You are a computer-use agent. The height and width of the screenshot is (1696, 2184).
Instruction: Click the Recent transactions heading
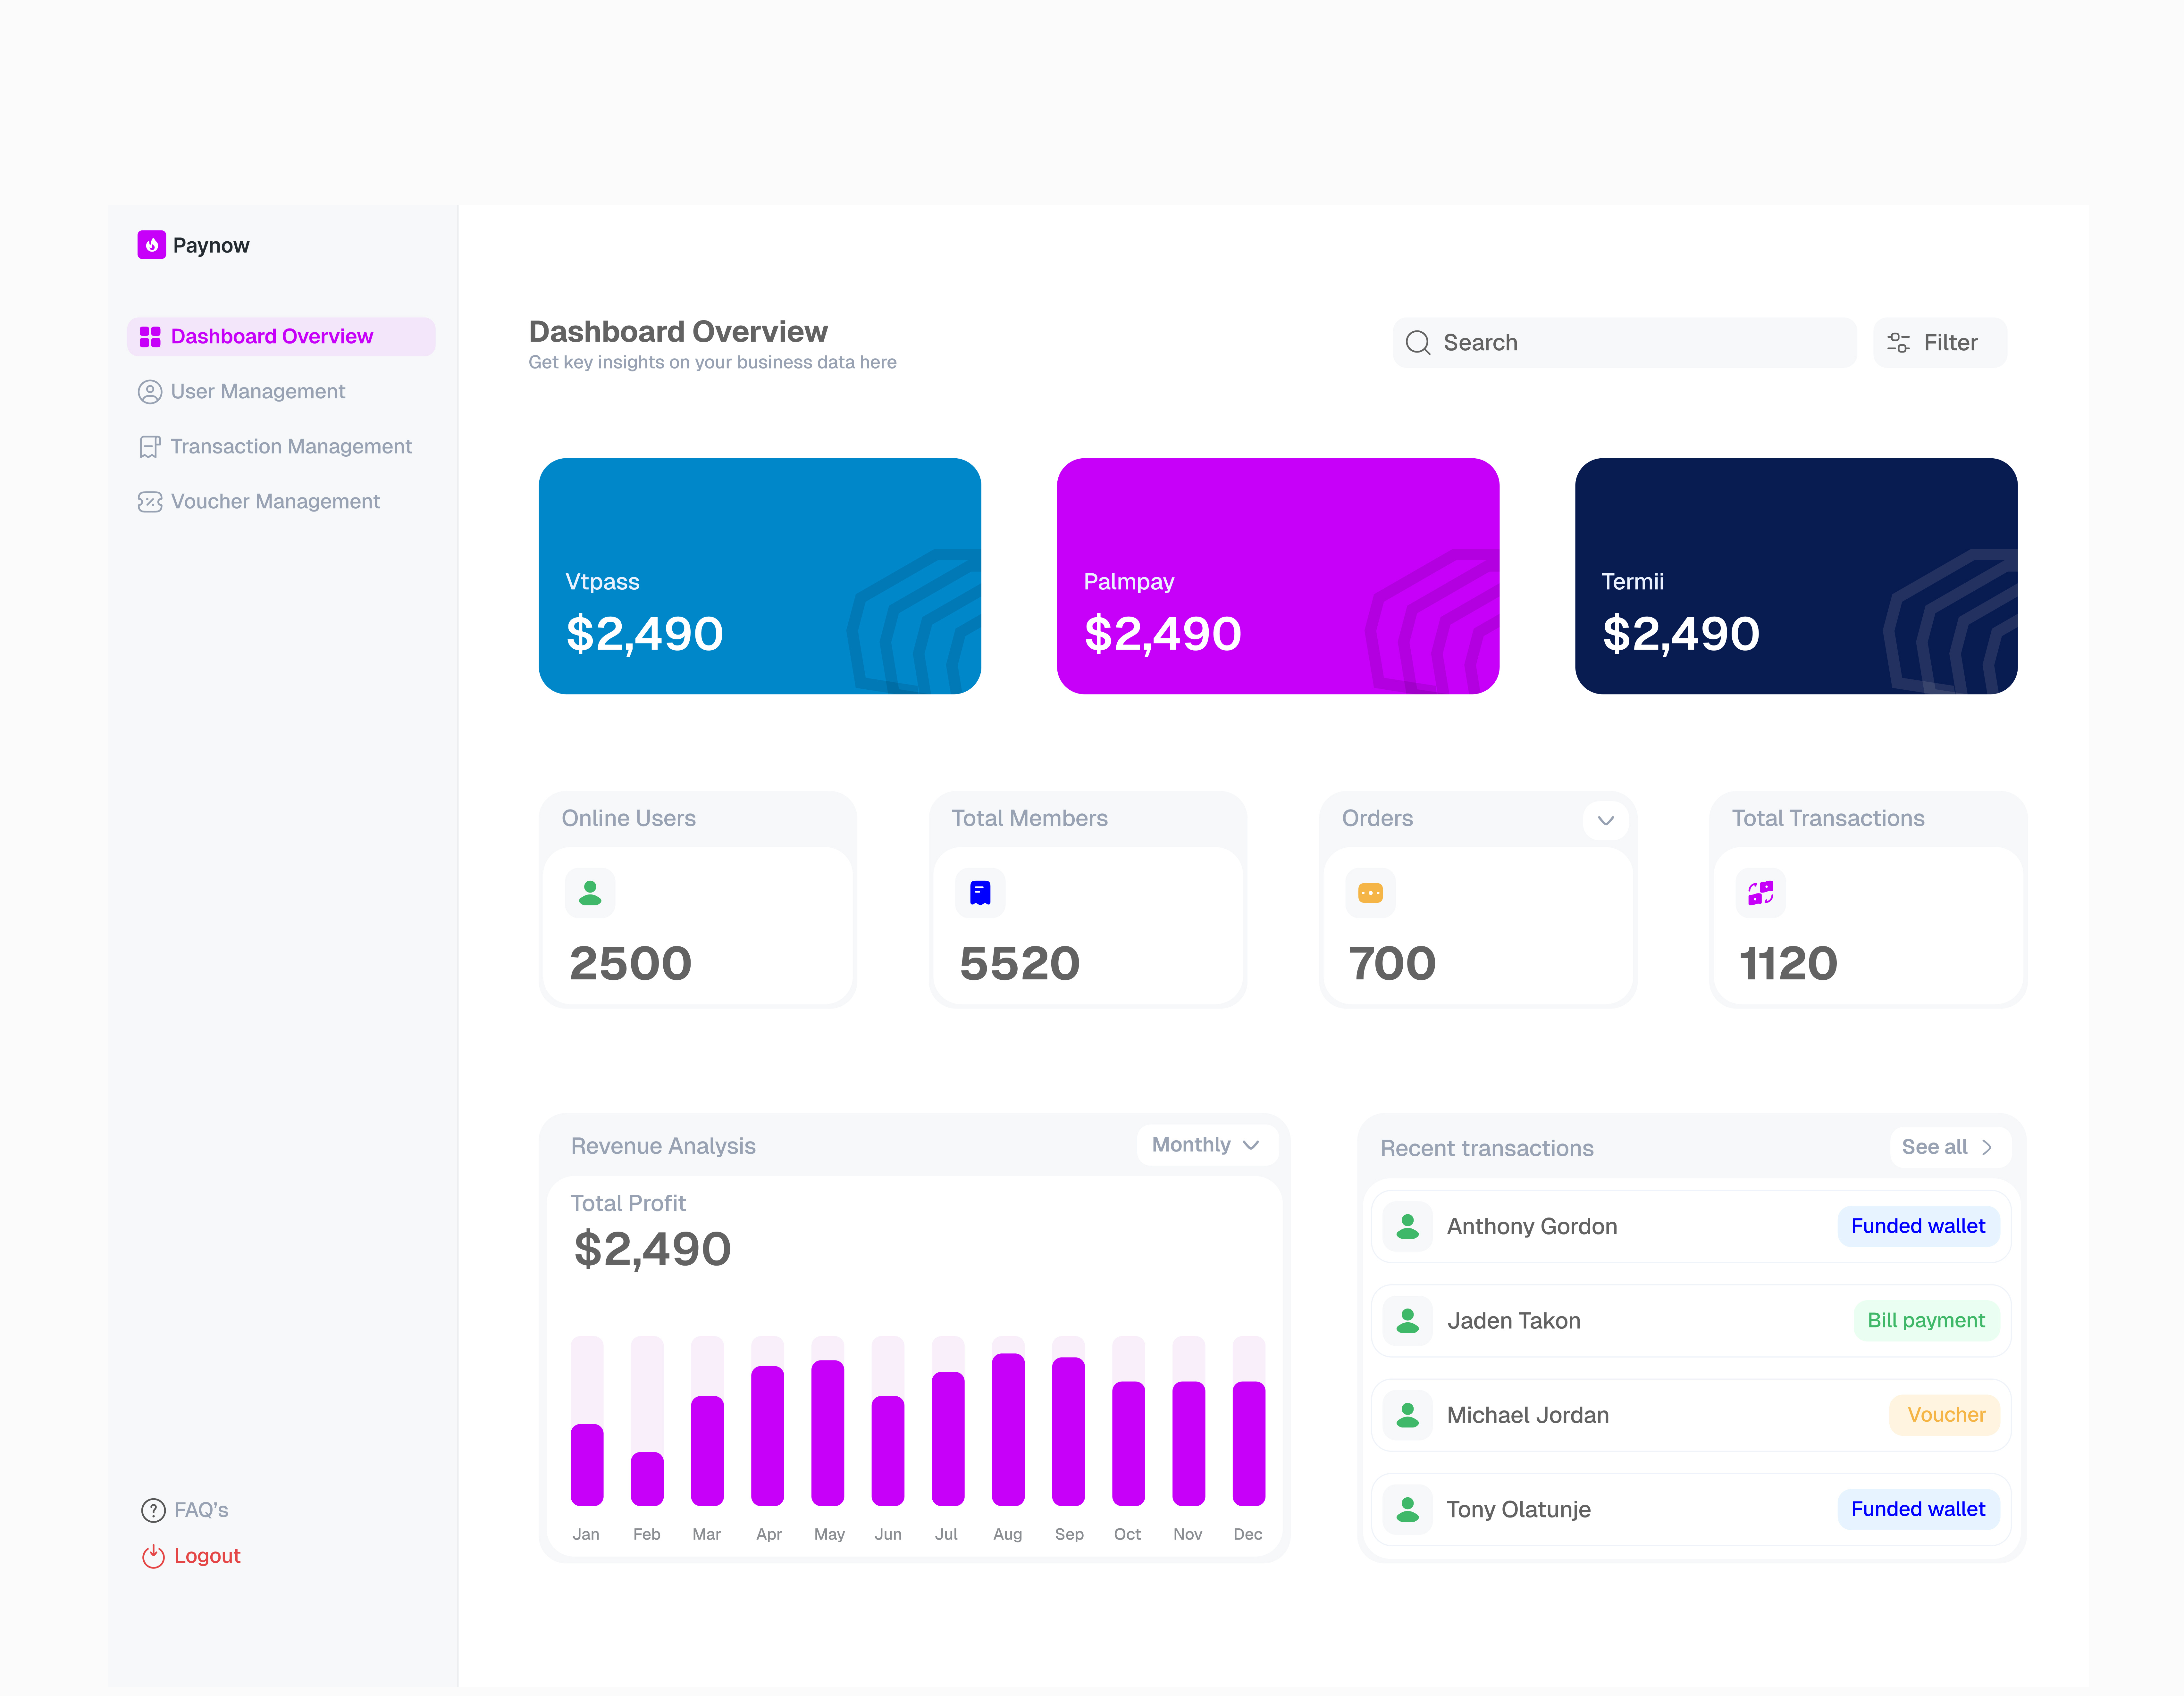[x=1487, y=1148]
